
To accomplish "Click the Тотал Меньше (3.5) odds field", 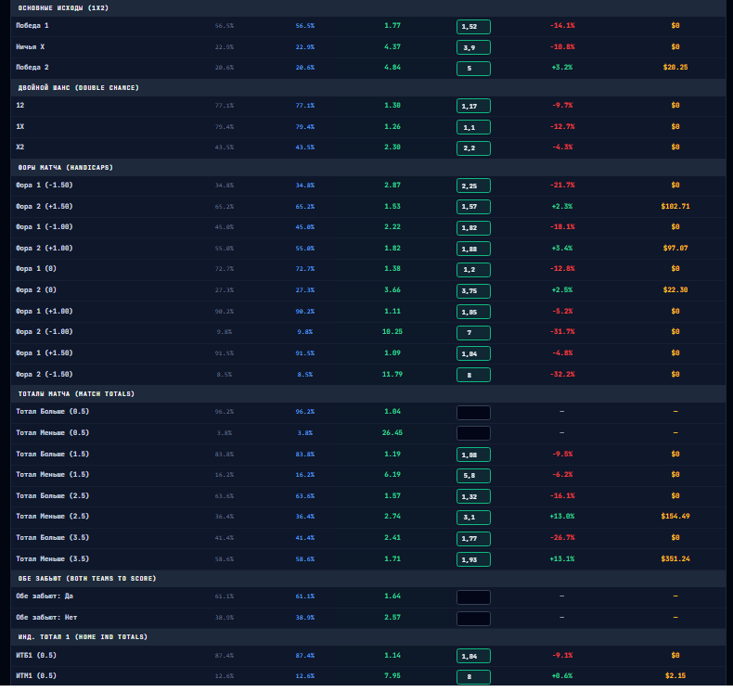I will [473, 559].
